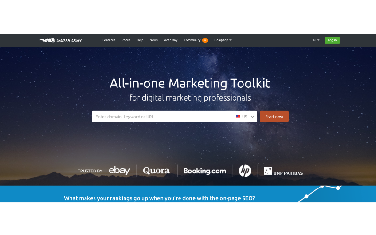Viewport: 376px width, 235px height.
Task: Expand the Company dropdown menu
Action: coord(223,40)
